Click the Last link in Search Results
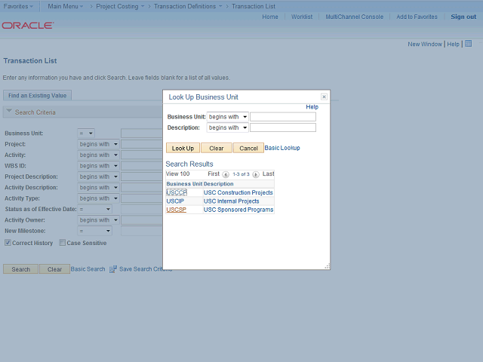Screen dimensions: 483x362 [269, 174]
